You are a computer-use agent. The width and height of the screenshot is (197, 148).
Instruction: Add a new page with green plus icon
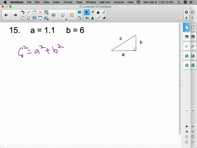coord(23,18)
